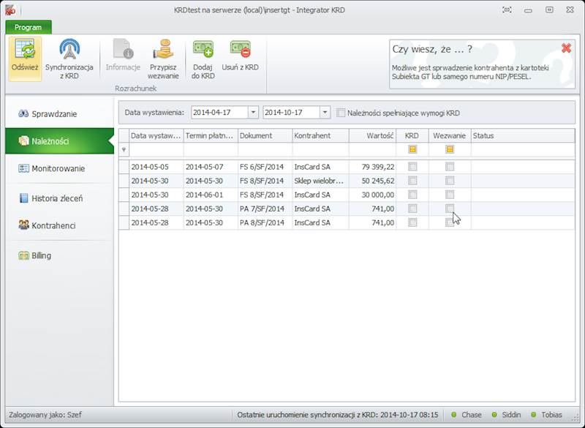
Task: Check Wezwanie box for FS 6/SF/2014 row
Action: [x=450, y=167]
